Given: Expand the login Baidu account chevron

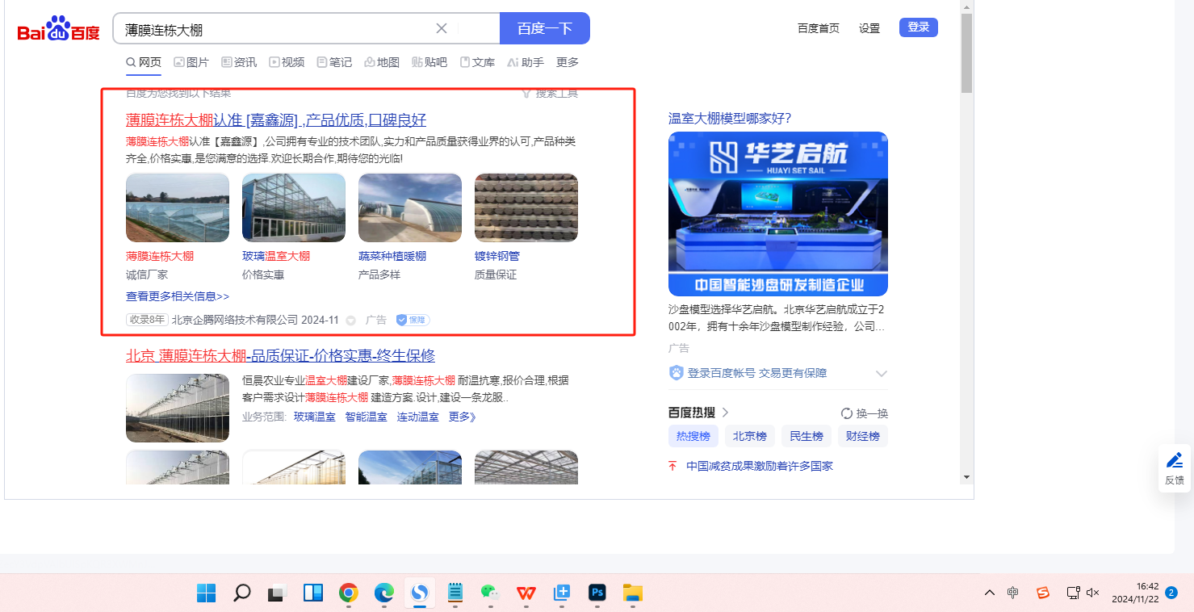Looking at the screenshot, I should (882, 374).
